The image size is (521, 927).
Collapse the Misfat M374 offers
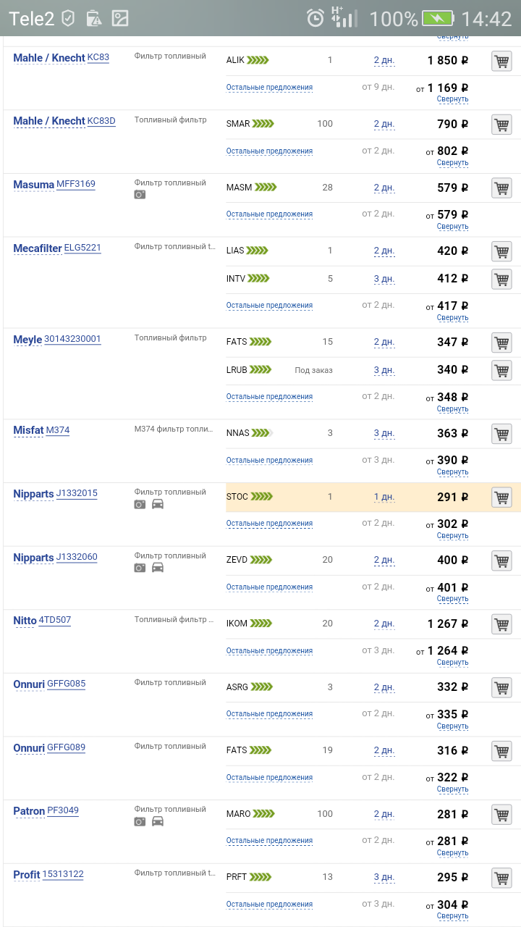[452, 472]
